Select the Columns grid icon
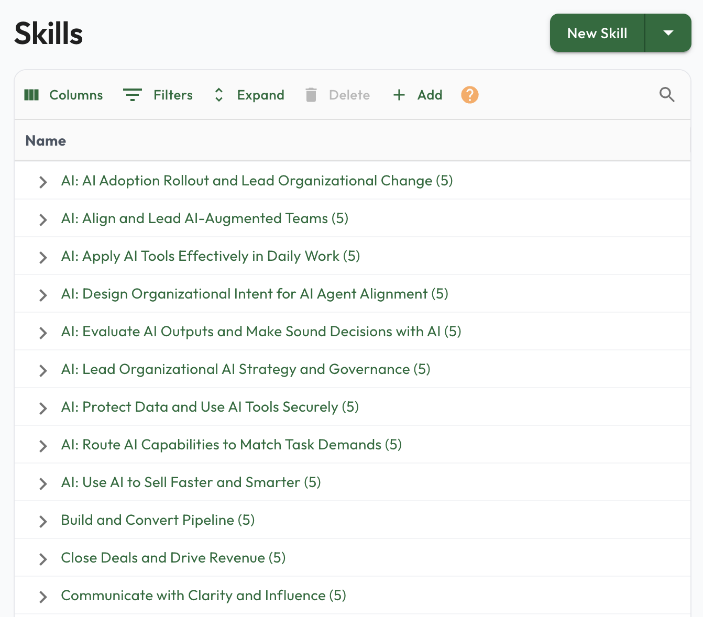Screen dimensions: 703x617 (x=31, y=95)
